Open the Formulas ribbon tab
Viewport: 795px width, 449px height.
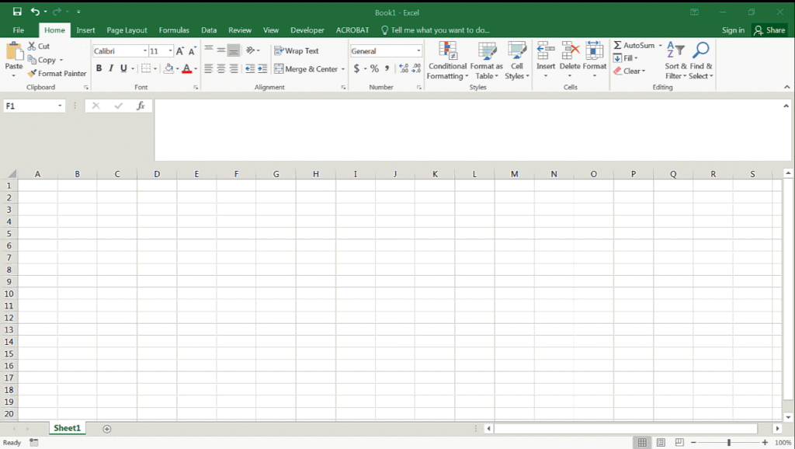pos(174,30)
